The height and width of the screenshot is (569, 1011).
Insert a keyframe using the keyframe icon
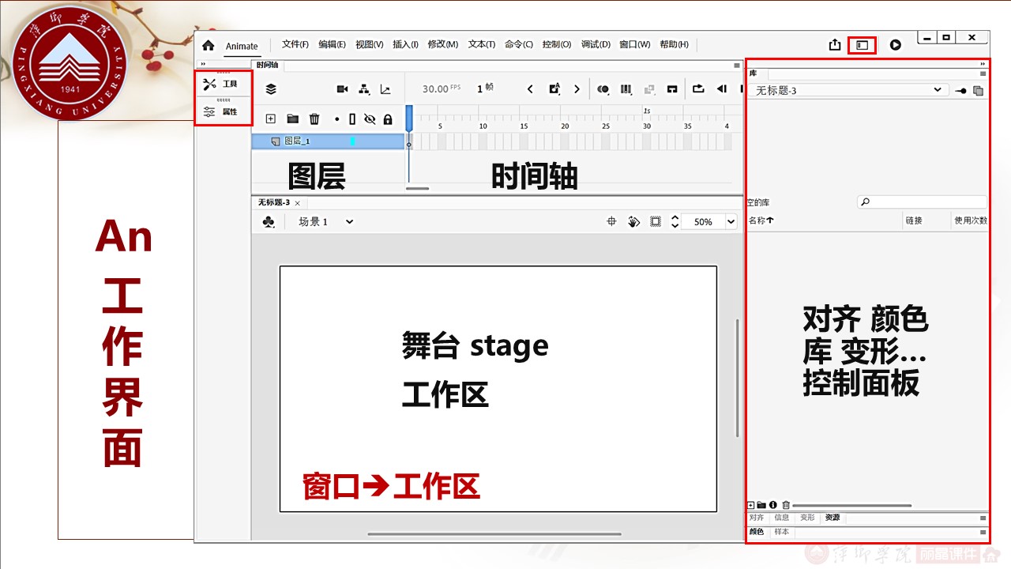(x=554, y=89)
